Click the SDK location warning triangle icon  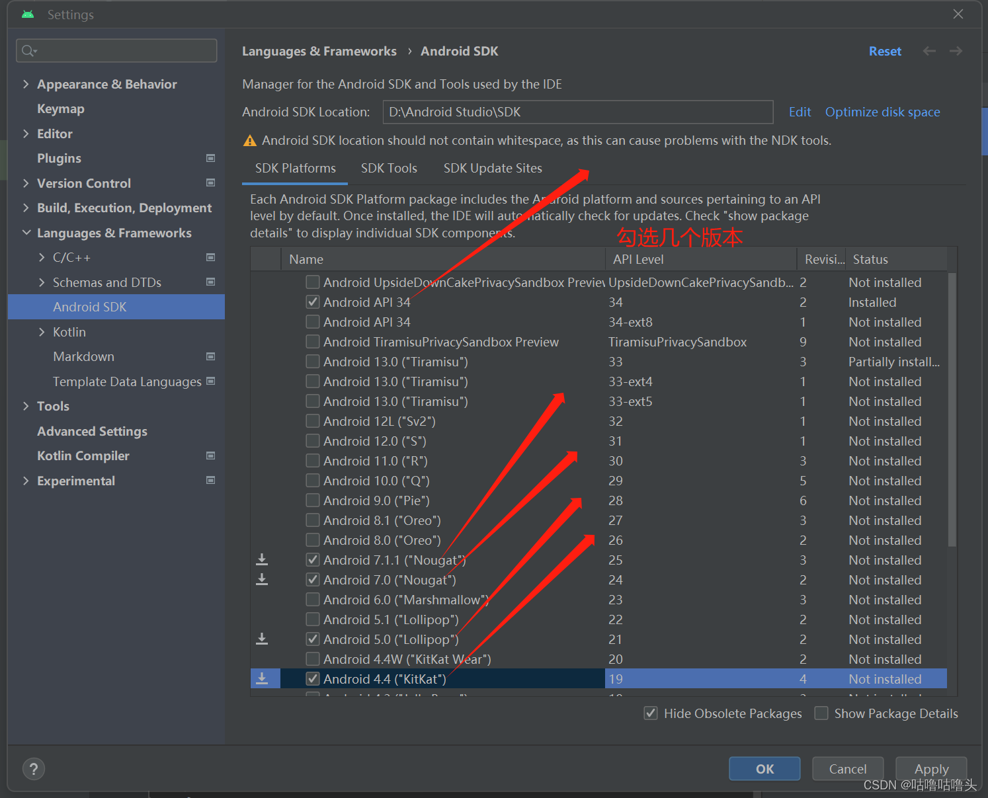[x=250, y=141]
